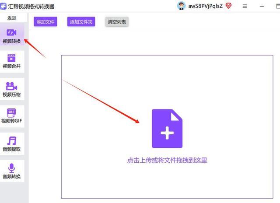Minimize the window
280x203 pixels.
(262, 7)
